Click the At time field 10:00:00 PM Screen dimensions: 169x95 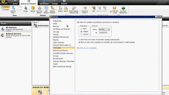(103, 33)
